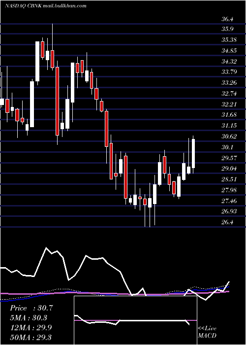Click the 50MA : 29.3 readout
The image size is (246, 345).
31,337
